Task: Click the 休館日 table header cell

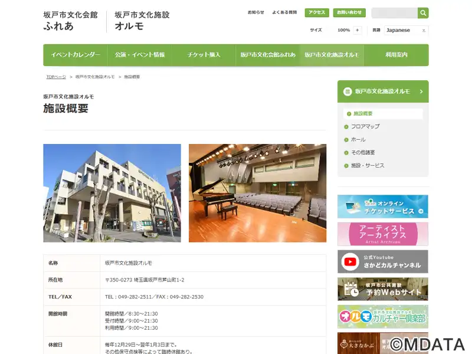Action: click(x=71, y=345)
